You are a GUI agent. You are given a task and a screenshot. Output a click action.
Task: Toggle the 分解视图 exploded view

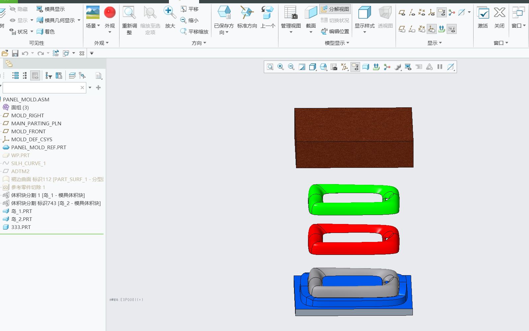[335, 9]
